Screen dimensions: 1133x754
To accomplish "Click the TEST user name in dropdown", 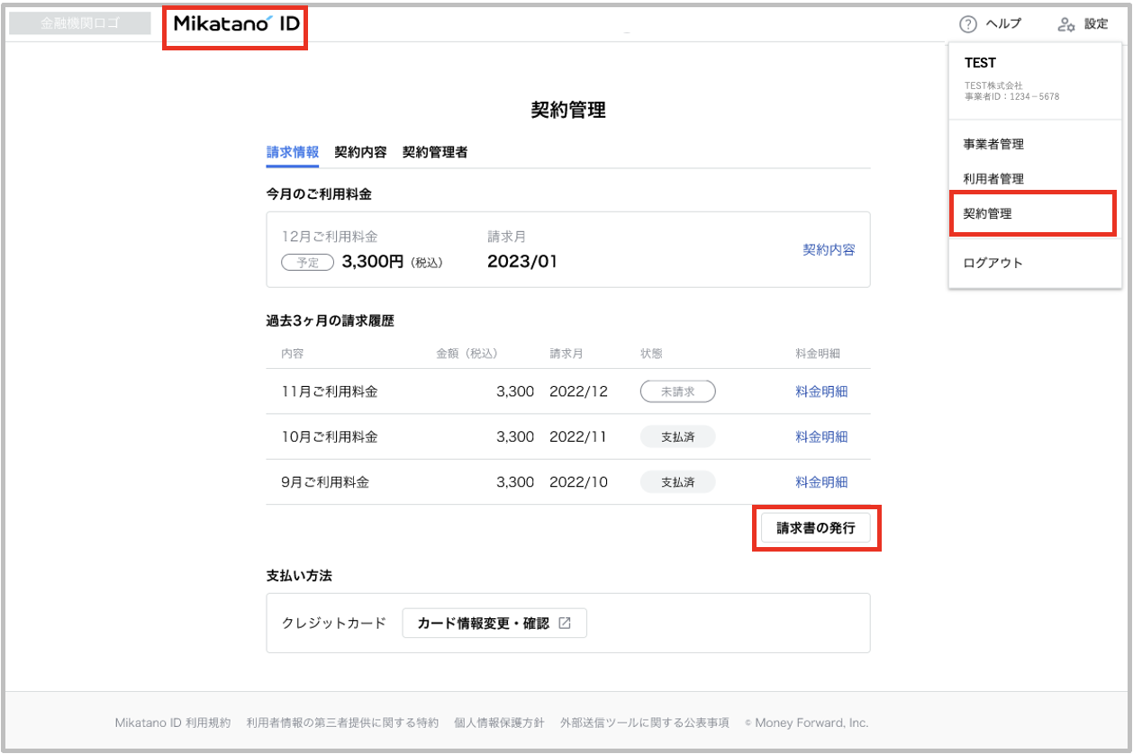I will 980,63.
